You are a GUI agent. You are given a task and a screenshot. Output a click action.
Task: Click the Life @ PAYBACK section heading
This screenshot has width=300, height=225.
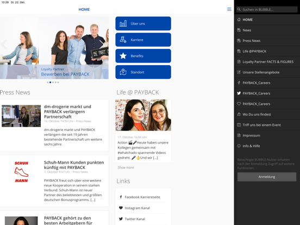click(137, 92)
